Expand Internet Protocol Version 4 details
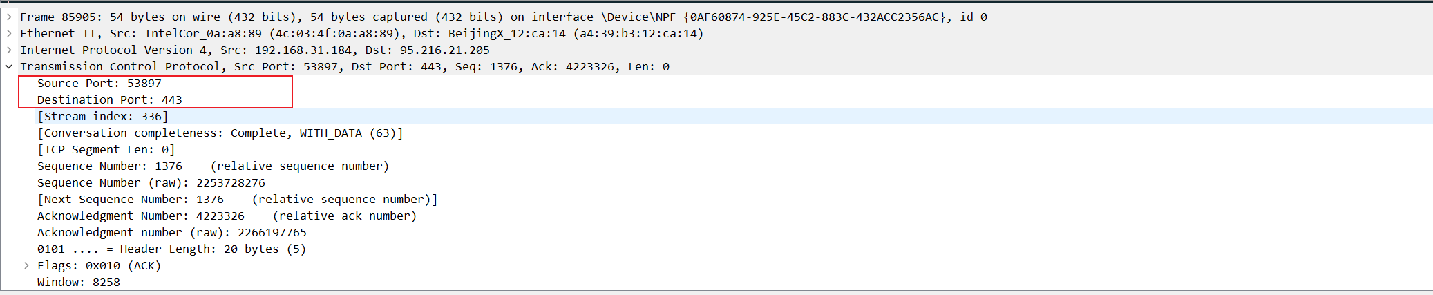This screenshot has width=1433, height=295. coord(9,50)
